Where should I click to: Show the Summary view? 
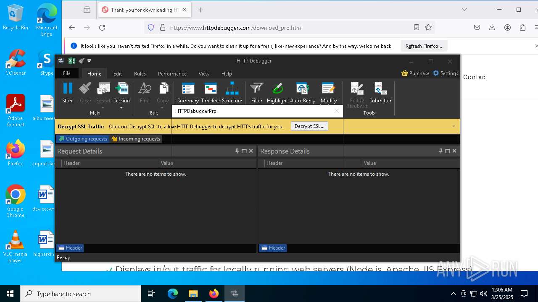coord(188,93)
